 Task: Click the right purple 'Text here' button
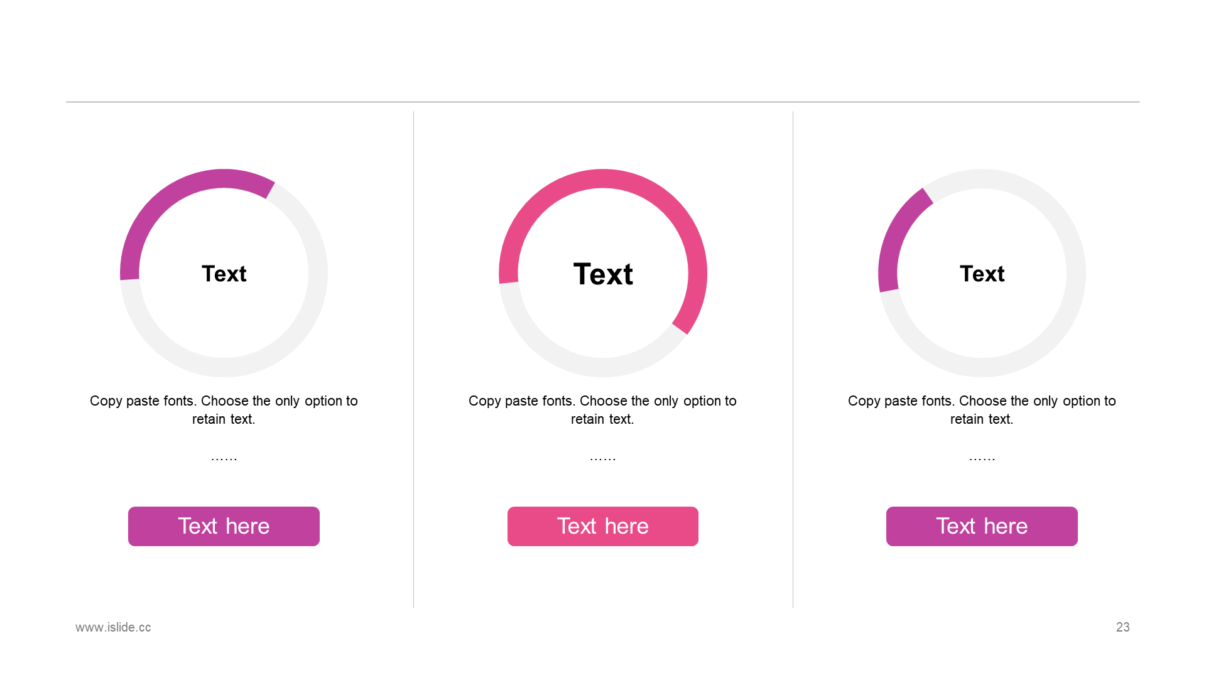click(982, 526)
